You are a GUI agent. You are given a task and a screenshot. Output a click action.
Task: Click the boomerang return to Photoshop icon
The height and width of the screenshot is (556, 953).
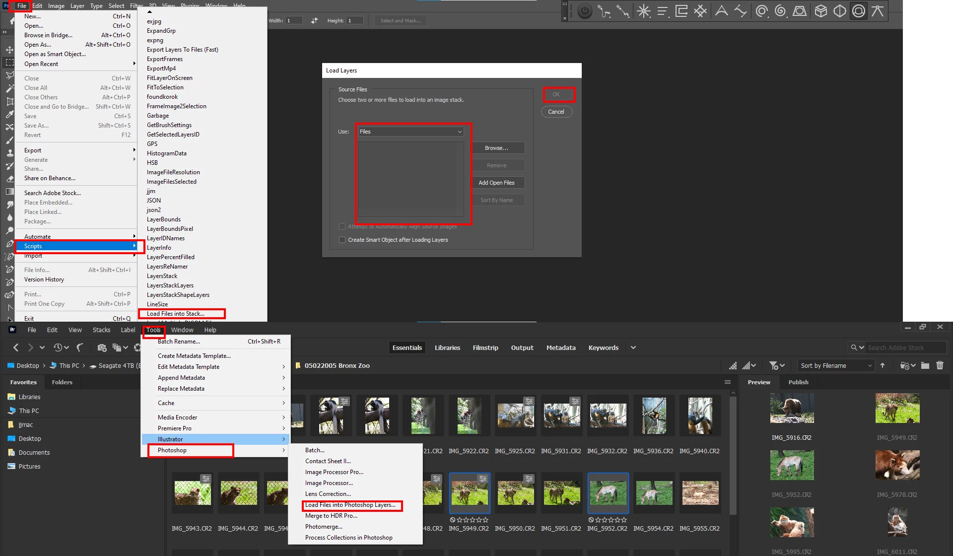point(80,347)
